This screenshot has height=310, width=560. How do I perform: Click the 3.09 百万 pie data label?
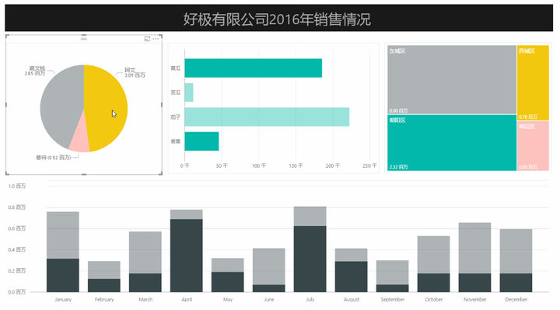tap(135, 73)
